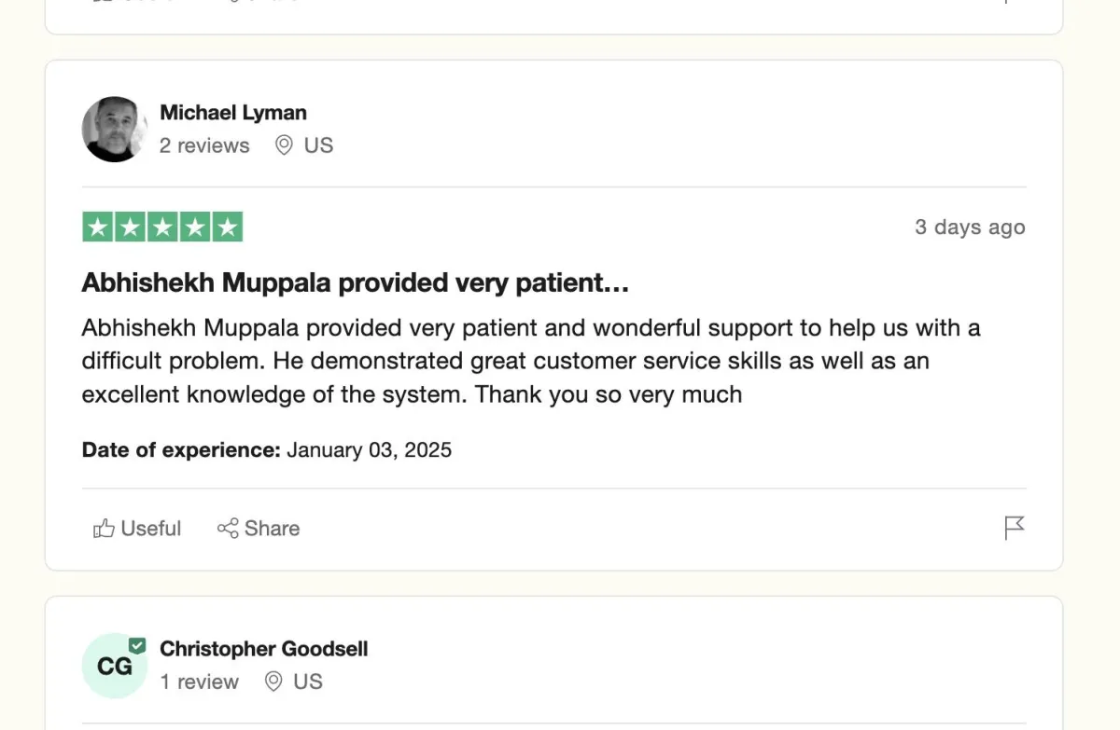The height and width of the screenshot is (730, 1120).
Task: Click the Useful label text
Action: 151,529
